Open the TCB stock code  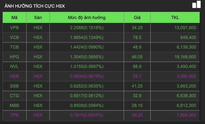(x=14, y=47)
